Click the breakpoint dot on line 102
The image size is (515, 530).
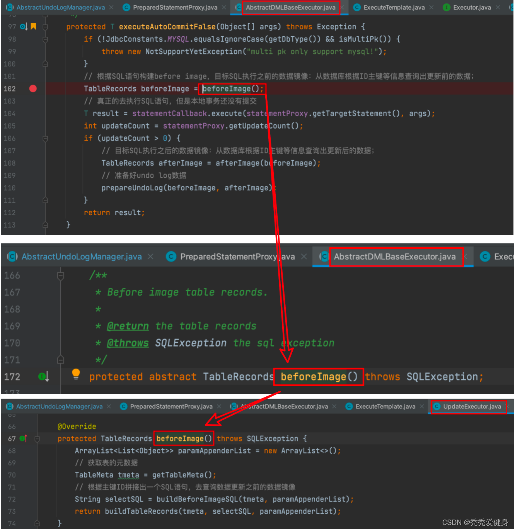[33, 89]
